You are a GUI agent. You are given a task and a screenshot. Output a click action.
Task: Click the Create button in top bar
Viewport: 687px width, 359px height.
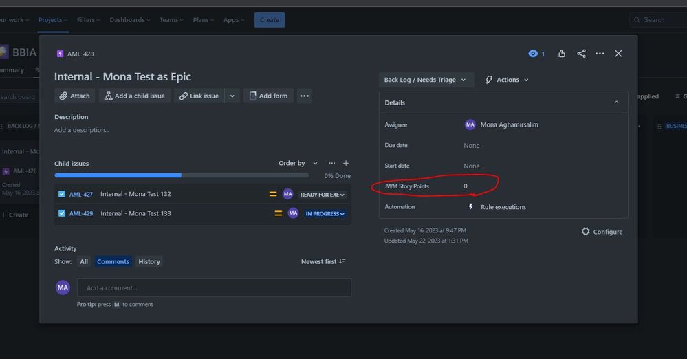(x=270, y=20)
